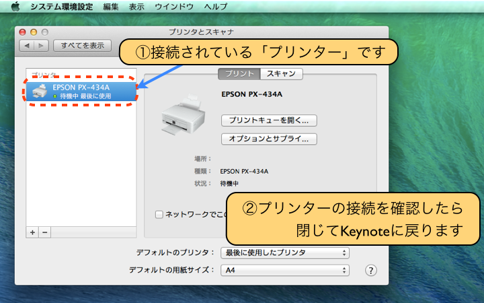Open the 編集 menu
Screen dimensions: 484x303
coord(111,7)
